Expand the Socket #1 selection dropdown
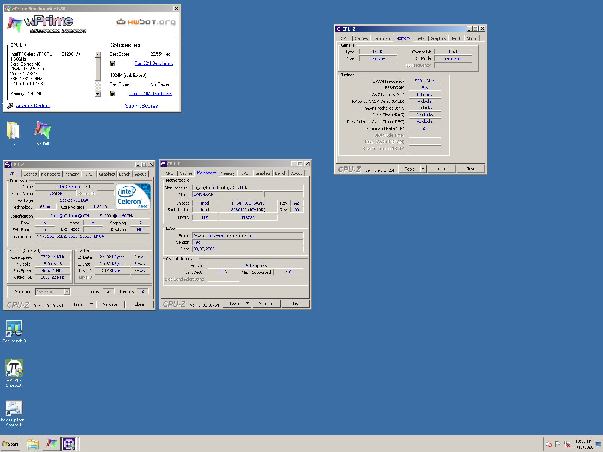603x452 pixels. tap(67, 292)
